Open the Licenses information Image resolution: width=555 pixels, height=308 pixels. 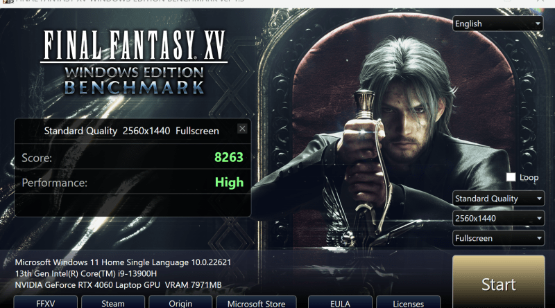(x=408, y=302)
